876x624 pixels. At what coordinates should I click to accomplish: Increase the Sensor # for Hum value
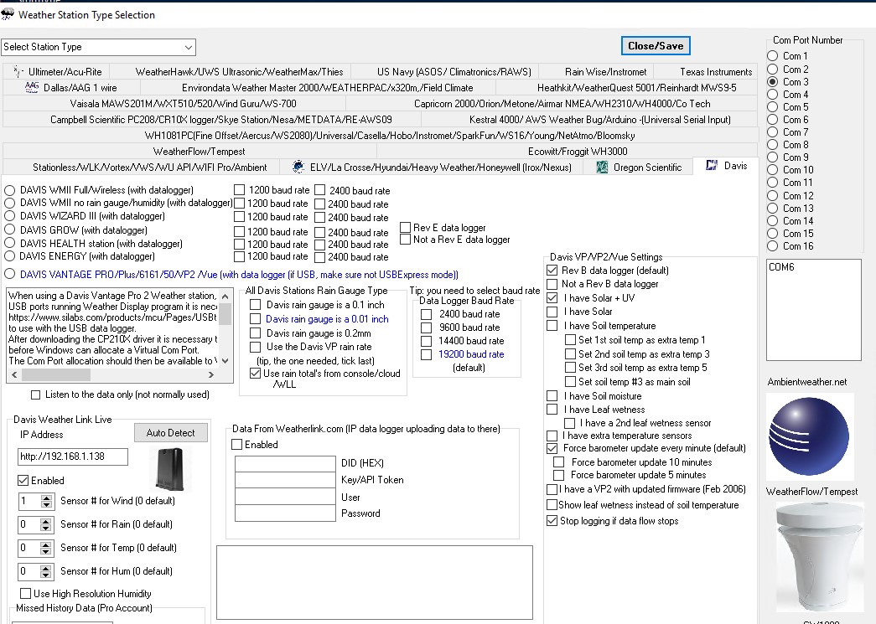coord(46,568)
